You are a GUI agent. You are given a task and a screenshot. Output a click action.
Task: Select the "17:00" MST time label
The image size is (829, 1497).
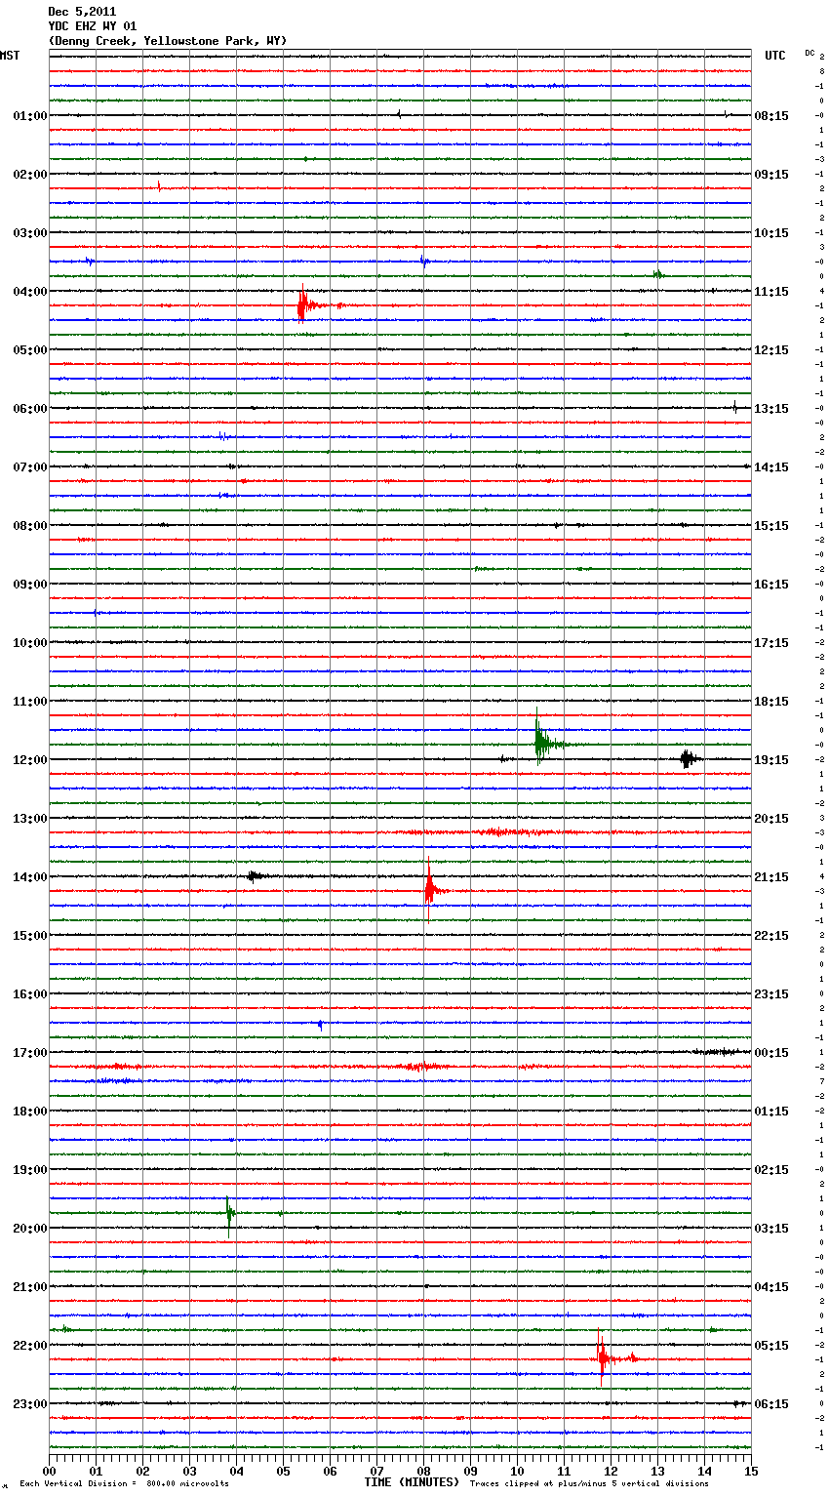(x=30, y=1053)
